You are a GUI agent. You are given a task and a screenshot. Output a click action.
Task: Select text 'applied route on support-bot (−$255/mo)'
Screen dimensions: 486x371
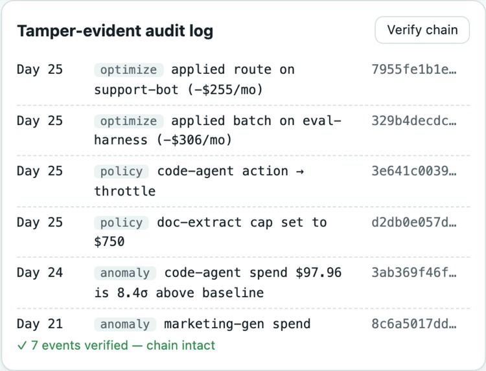(x=194, y=80)
